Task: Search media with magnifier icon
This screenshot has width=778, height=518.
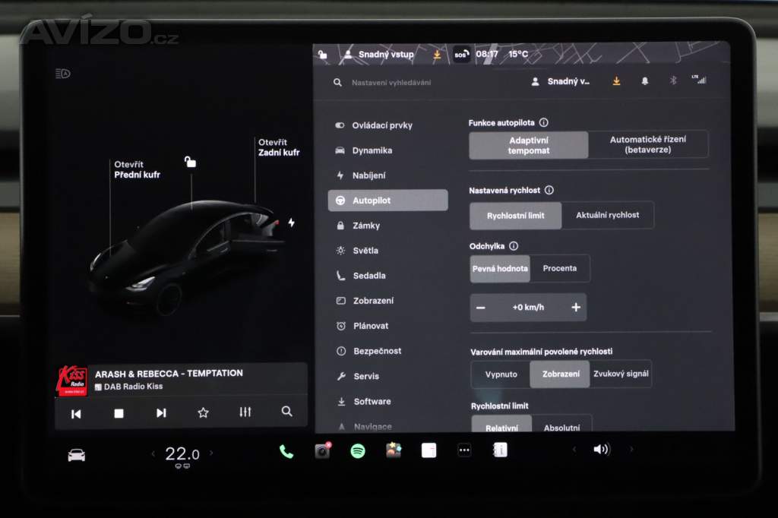Action: click(x=286, y=412)
